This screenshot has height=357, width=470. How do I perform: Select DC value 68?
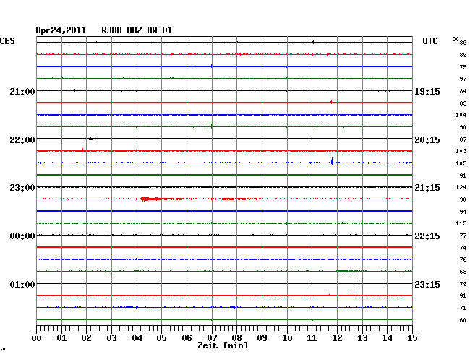463,272
